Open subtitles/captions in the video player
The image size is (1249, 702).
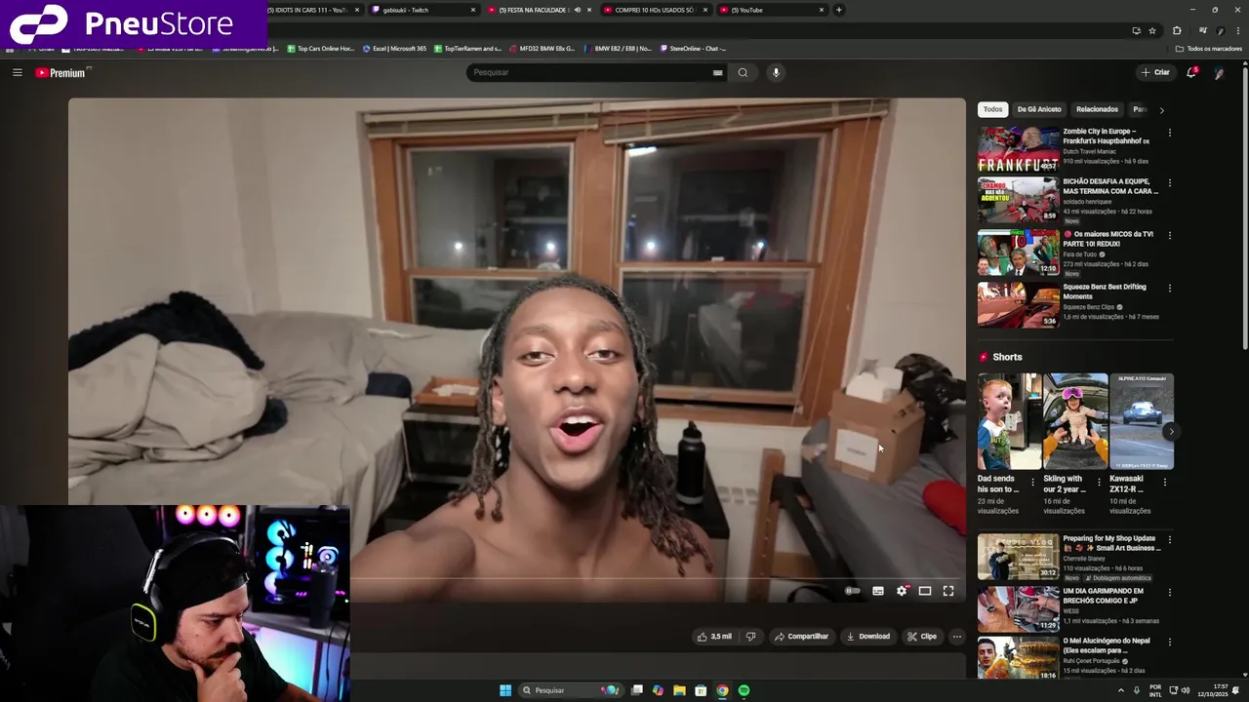878,591
